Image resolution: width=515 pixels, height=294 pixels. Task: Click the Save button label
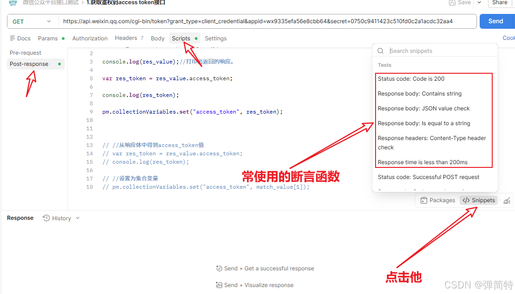point(464,3)
